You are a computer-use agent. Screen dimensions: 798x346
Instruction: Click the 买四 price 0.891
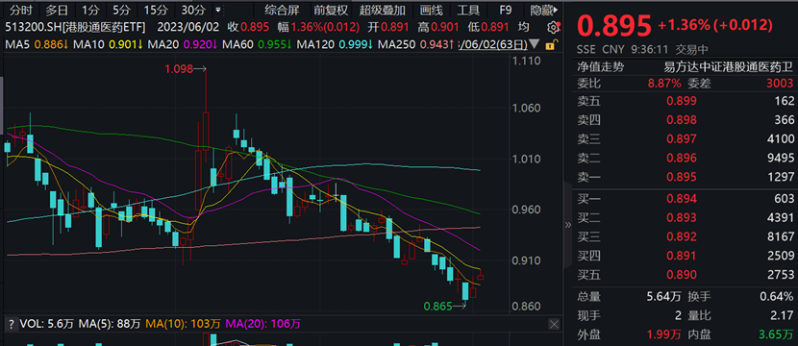tap(682, 256)
